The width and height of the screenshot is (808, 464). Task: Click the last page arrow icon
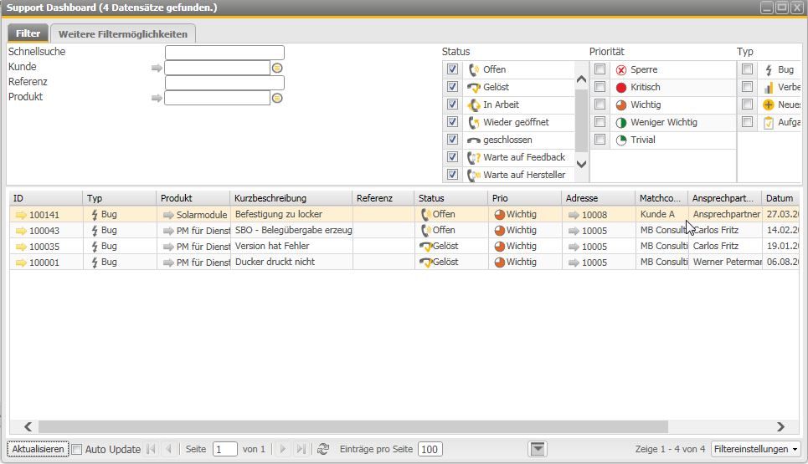click(x=301, y=450)
